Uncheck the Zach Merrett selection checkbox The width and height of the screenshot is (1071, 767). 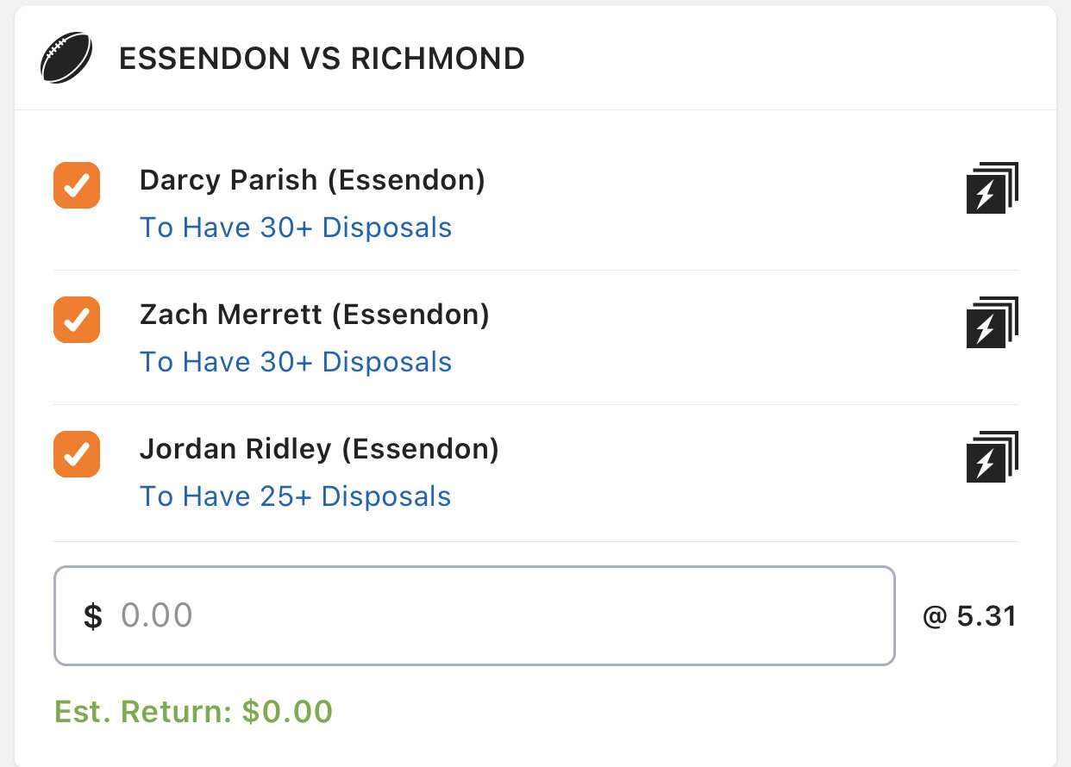77,320
